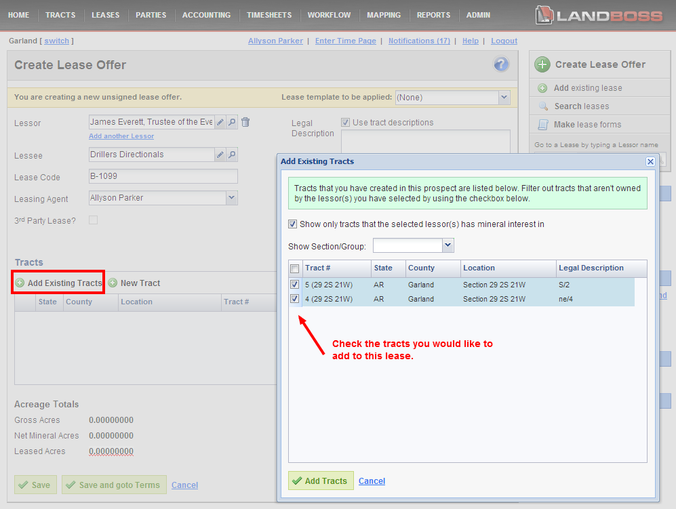Expand the Lease template dropdown
Viewport: 676px width, 509px height.
pyautogui.click(x=503, y=98)
